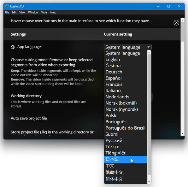This screenshot has width=188, height=187.
Task: Select Italiano as app language
Action: (x=126, y=91)
